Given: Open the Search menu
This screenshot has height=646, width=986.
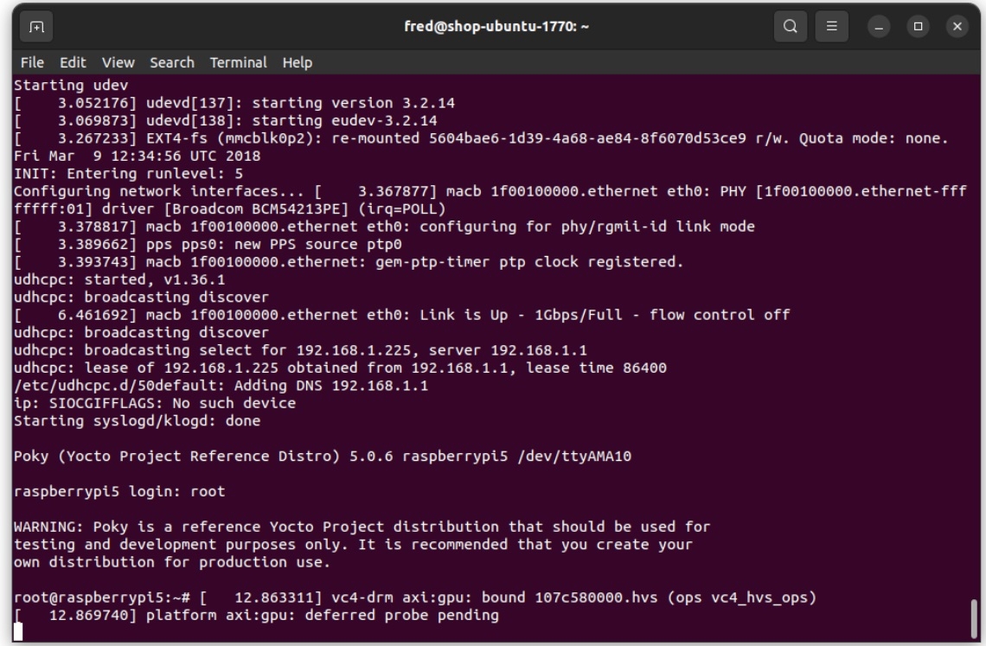Looking at the screenshot, I should (171, 62).
